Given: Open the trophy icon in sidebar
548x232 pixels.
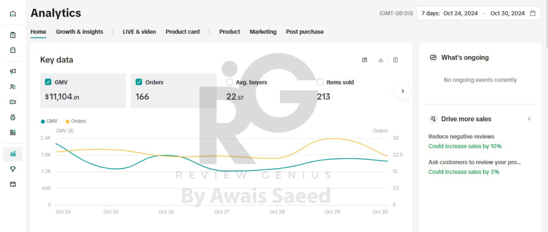Looking at the screenshot, I should tap(13, 169).
